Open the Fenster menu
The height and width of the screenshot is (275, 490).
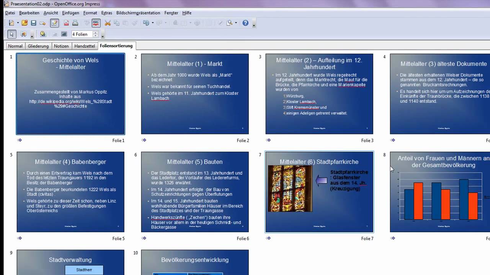[x=171, y=13]
